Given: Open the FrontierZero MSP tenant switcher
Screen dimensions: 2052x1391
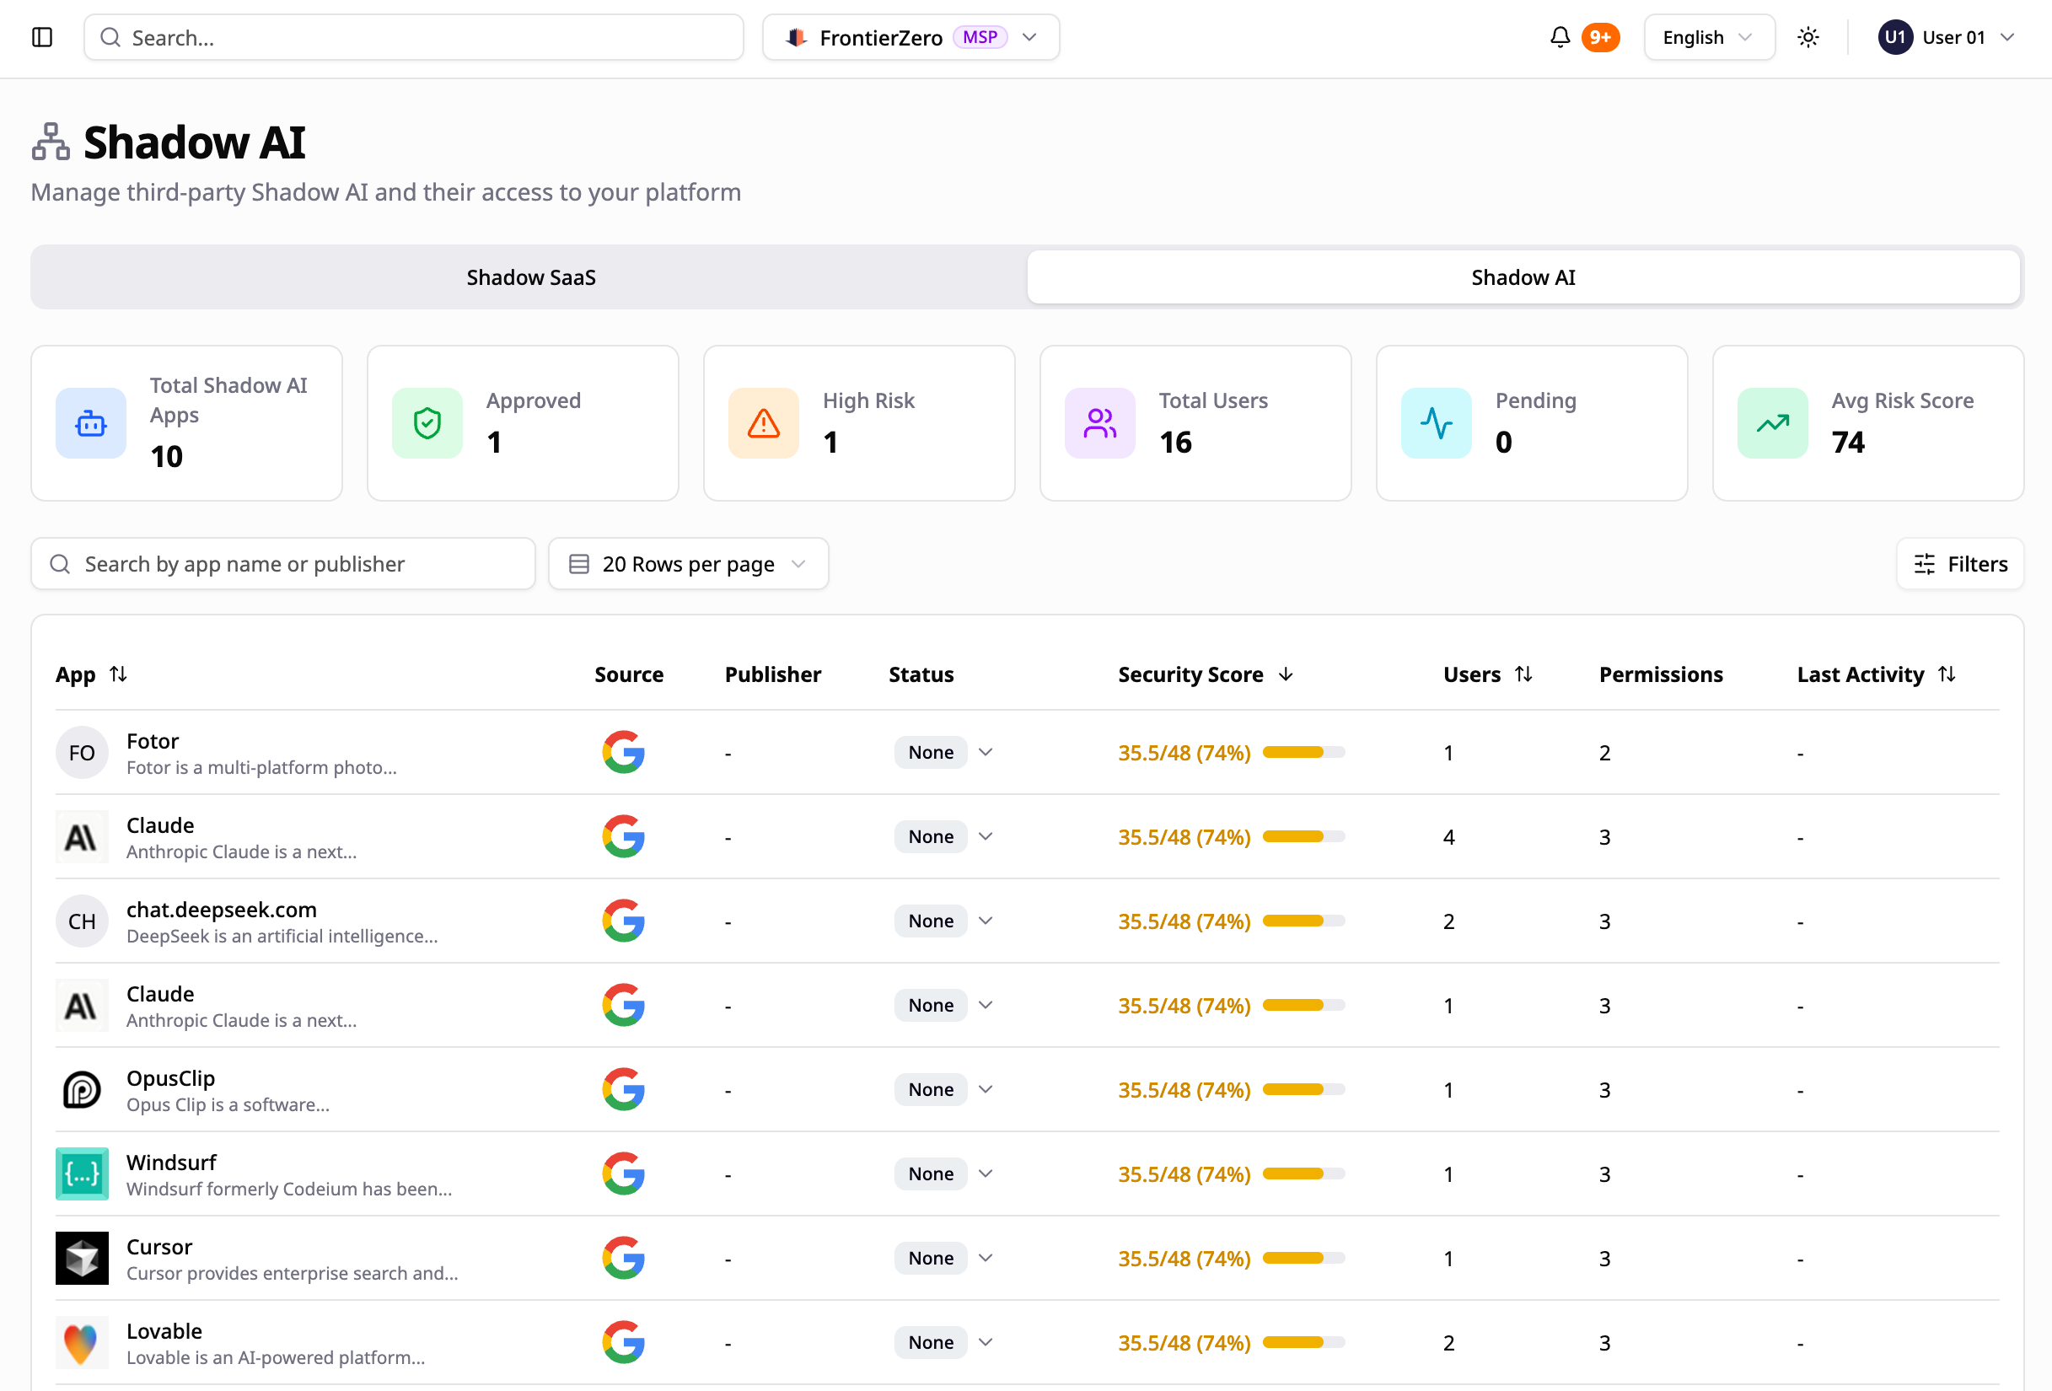Looking at the screenshot, I should (x=911, y=37).
